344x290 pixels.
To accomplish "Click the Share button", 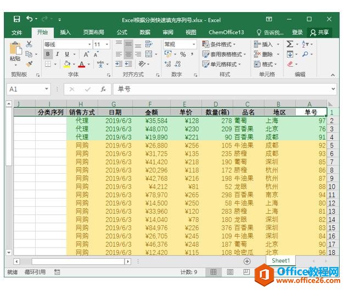I will (x=319, y=32).
